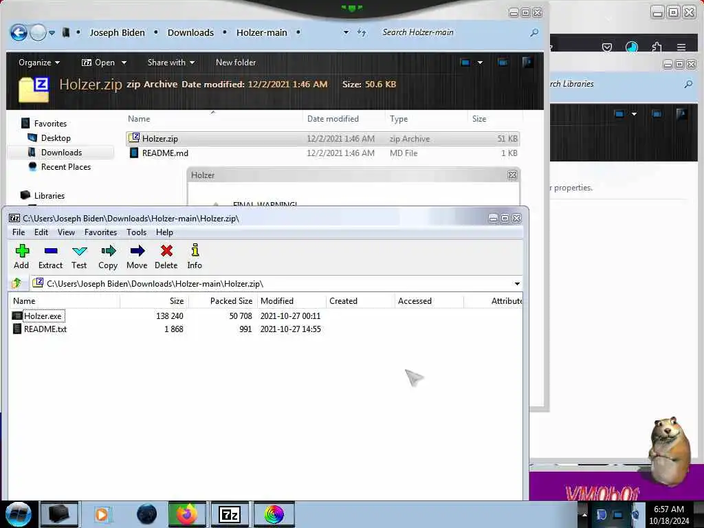Expand the Open button dropdown arrow
The width and height of the screenshot is (704, 528).
(x=124, y=63)
